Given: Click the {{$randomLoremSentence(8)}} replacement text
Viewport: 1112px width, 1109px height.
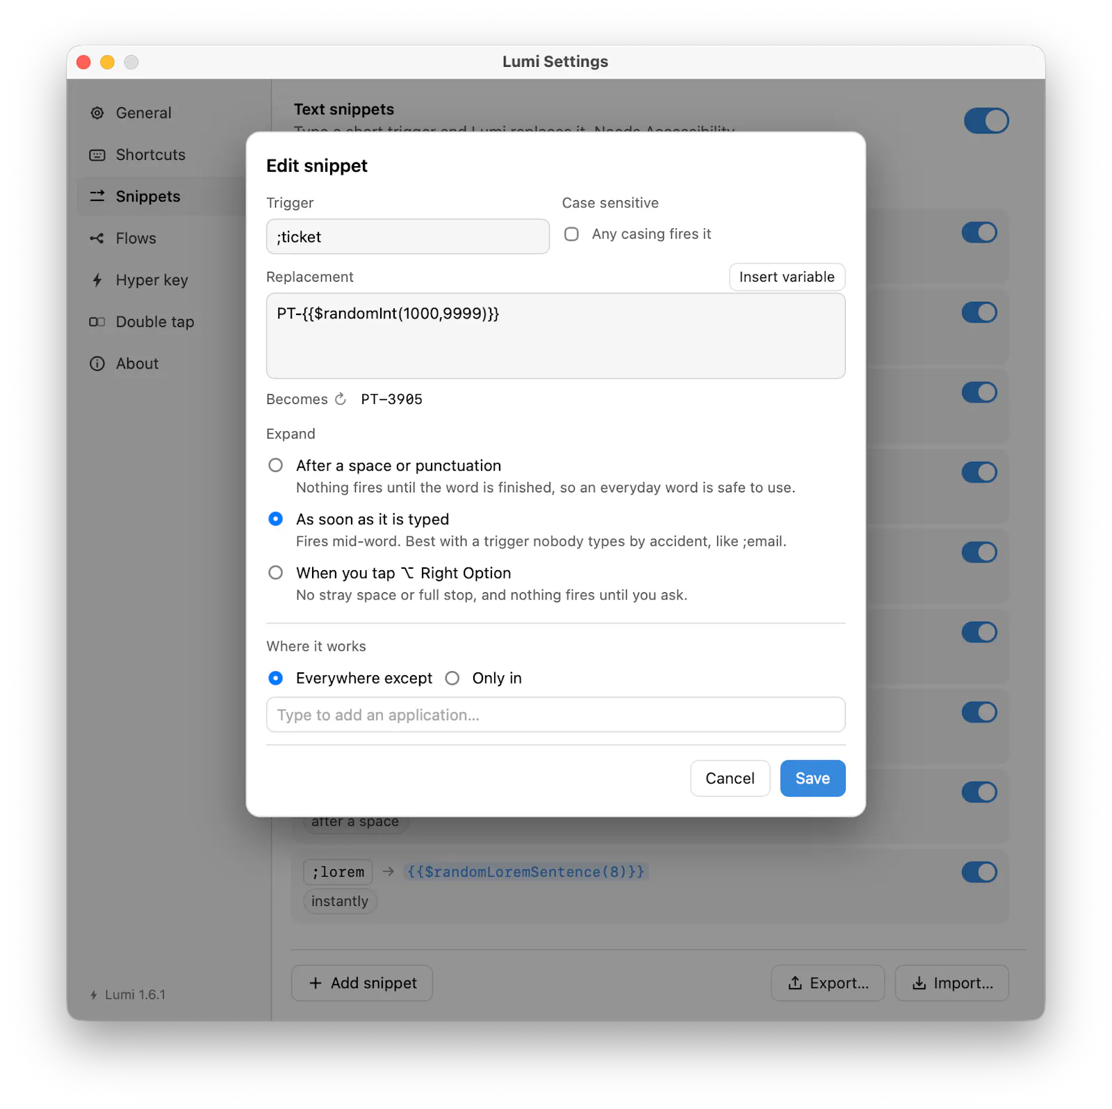Looking at the screenshot, I should (x=525, y=871).
